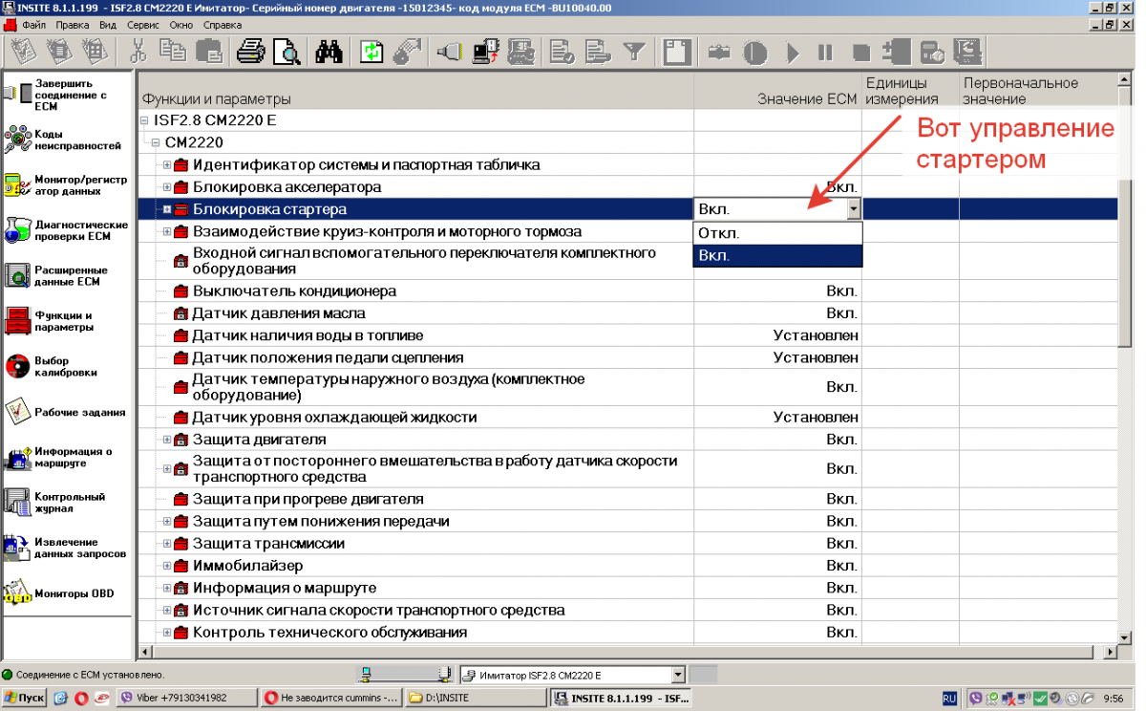Click the Cut scissors toolbar icon
This screenshot has width=1146, height=711.
pos(139,51)
